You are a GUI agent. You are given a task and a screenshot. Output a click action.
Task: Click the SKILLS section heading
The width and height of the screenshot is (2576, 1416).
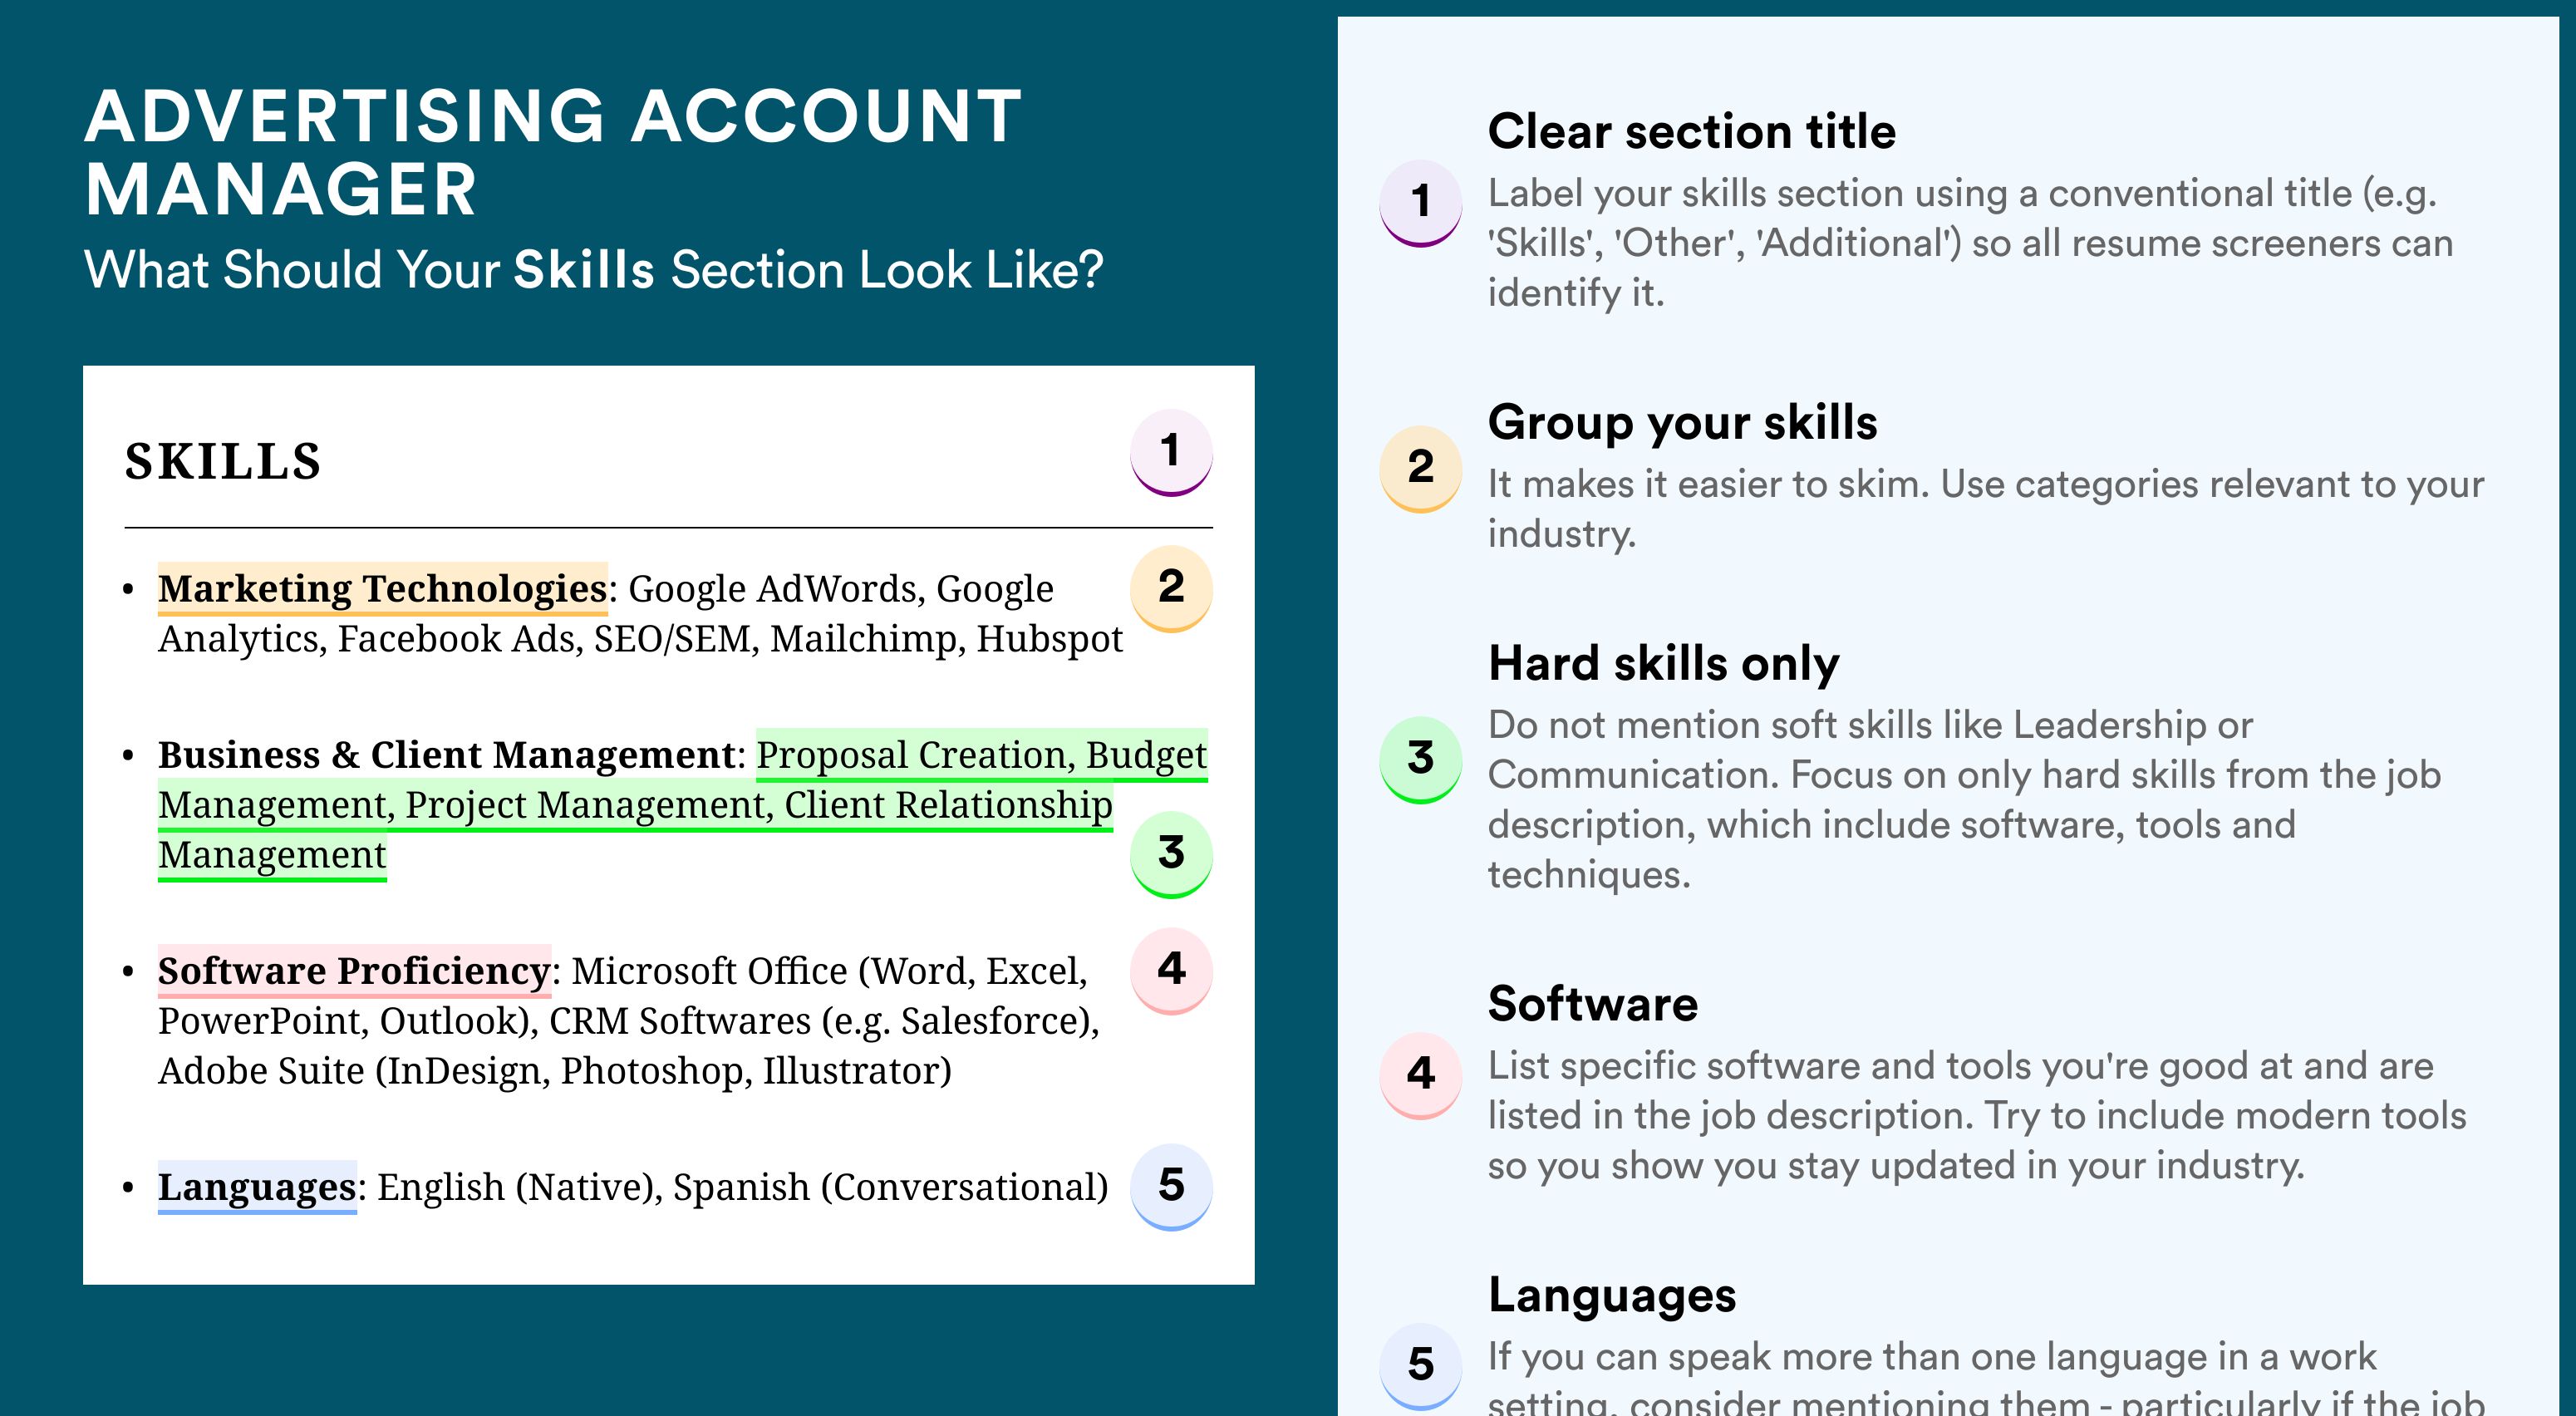222,462
